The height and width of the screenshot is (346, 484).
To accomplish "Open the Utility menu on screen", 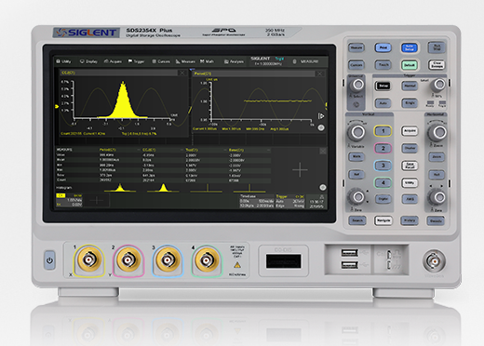I will pos(63,61).
